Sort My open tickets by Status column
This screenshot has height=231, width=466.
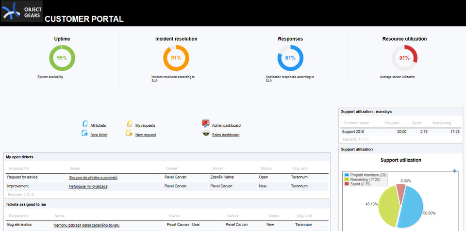(x=266, y=168)
